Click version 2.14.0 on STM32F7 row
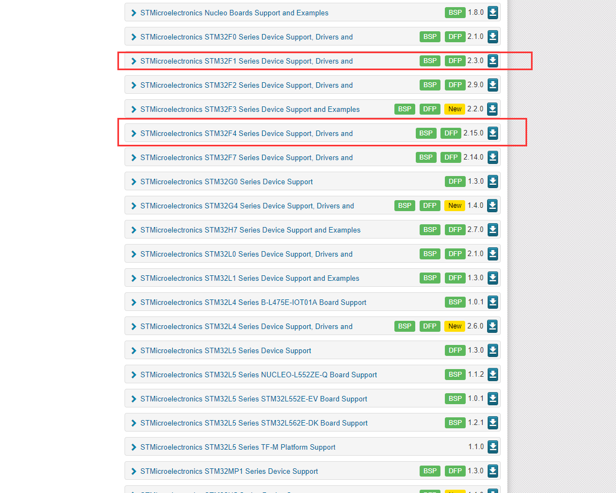 [x=473, y=157]
